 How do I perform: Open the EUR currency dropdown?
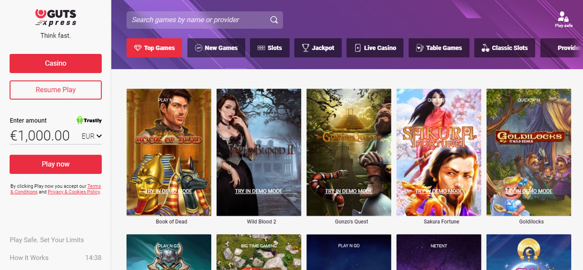[x=91, y=136]
